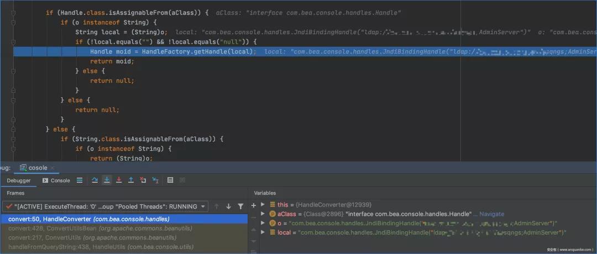The image size is (597, 254).
Task: Select frame convert:50, HandleConverter
Action: point(124,219)
